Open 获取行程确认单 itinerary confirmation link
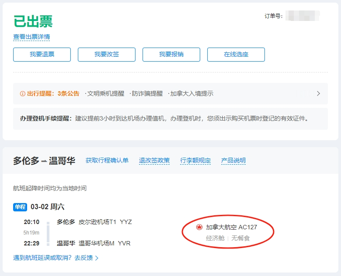 (x=107, y=160)
